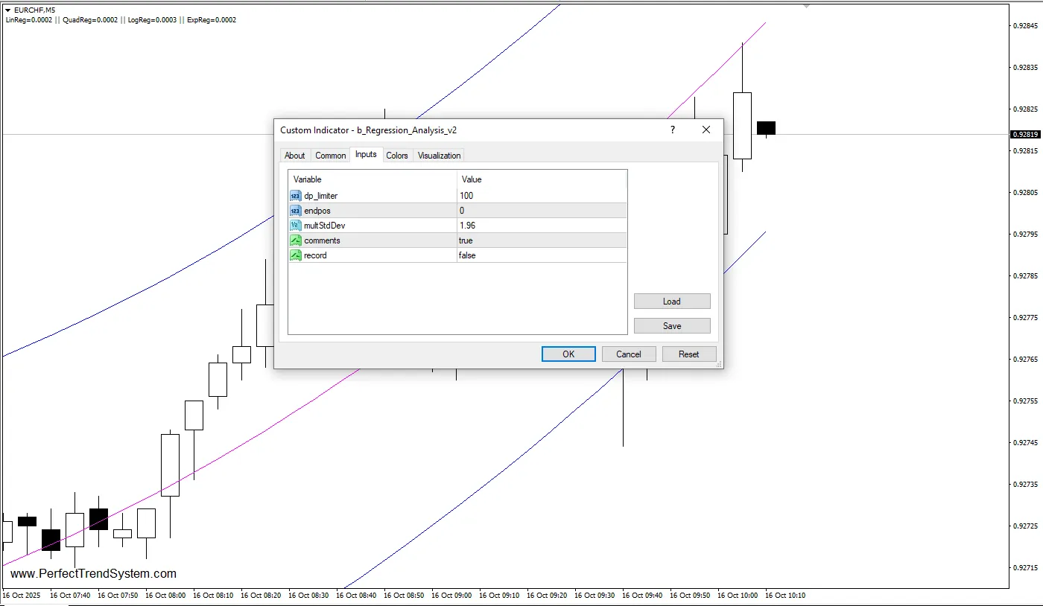Image resolution: width=1043 pixels, height=606 pixels.
Task: Open the dialog help question mark
Action: [672, 130]
